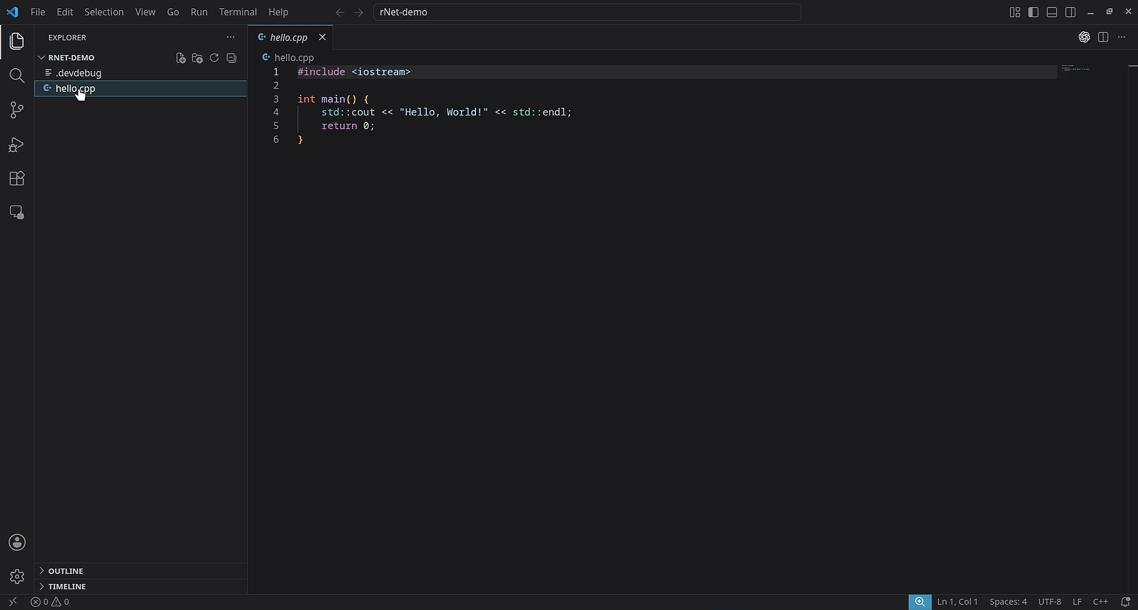1138x610 pixels.
Task: Open the Search view
Action: click(17, 76)
